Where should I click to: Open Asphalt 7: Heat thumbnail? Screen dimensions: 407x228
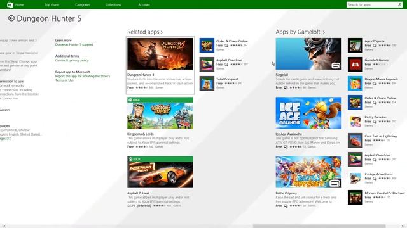160,172
